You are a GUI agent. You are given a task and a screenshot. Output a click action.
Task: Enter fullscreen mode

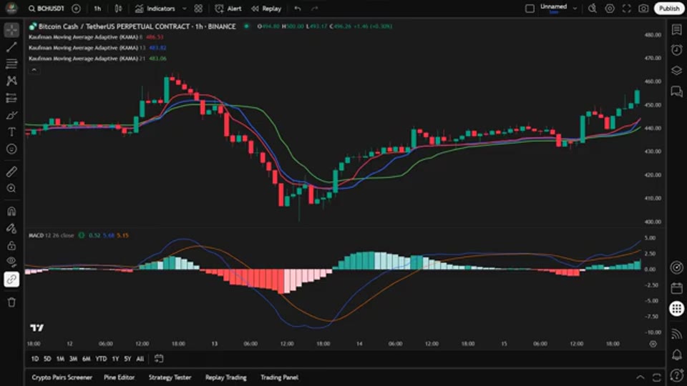coord(627,9)
